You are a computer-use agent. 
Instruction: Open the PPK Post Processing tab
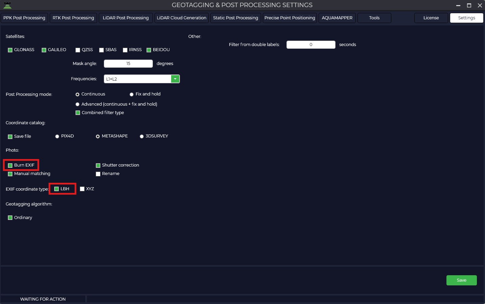(x=24, y=18)
